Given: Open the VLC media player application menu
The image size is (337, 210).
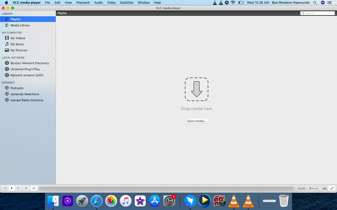Looking at the screenshot, I should [26, 2].
